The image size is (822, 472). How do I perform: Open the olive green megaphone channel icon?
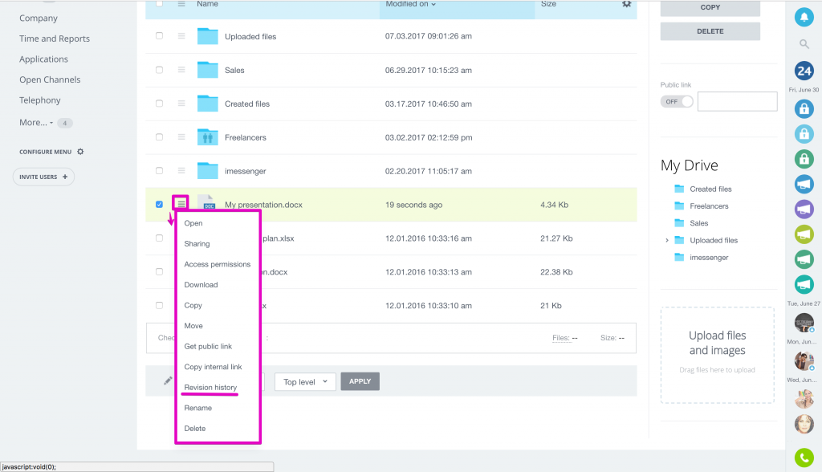[x=804, y=234]
